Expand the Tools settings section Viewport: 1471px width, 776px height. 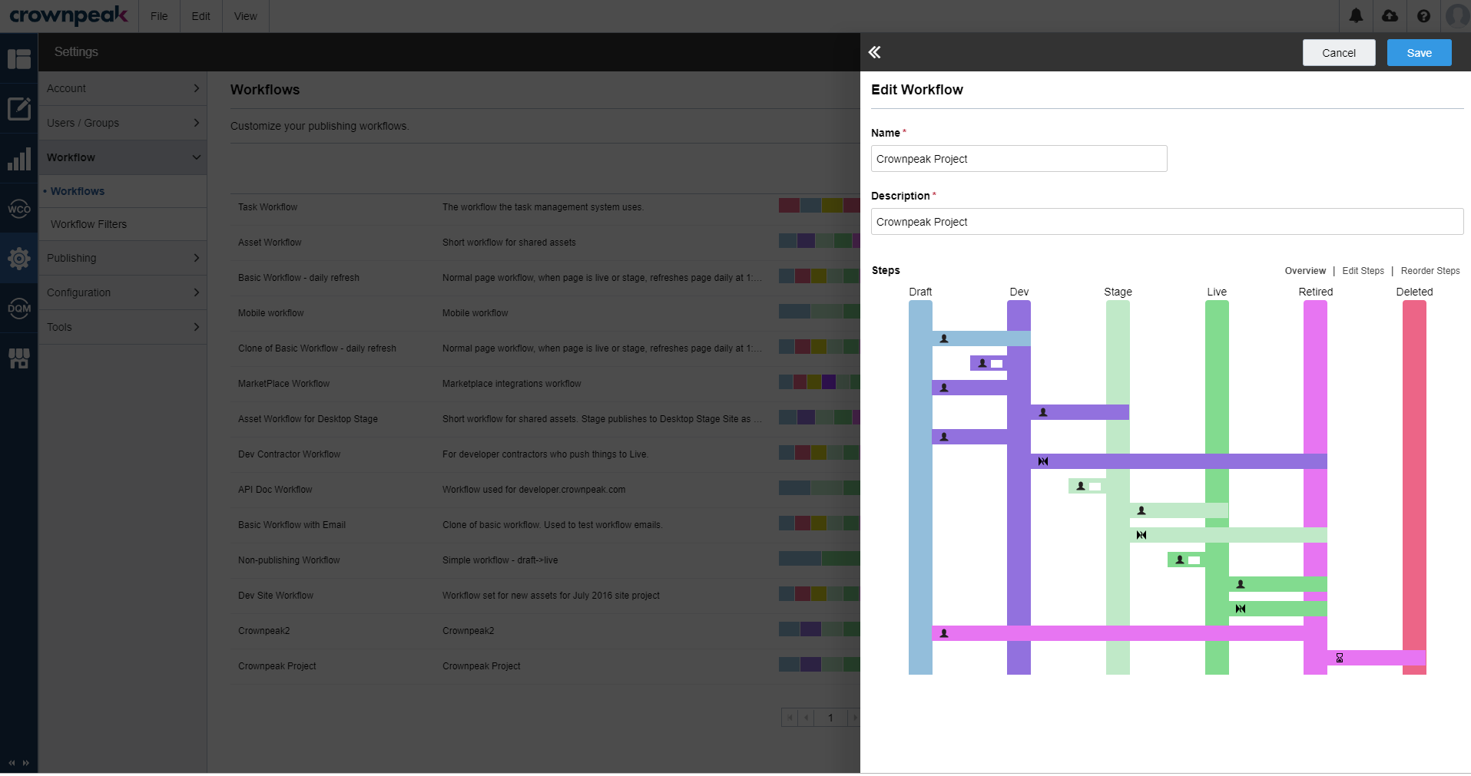123,327
